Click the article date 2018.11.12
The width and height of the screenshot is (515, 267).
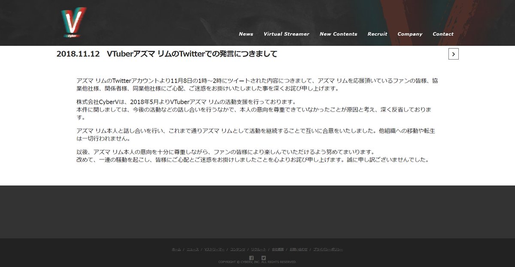[x=78, y=54]
